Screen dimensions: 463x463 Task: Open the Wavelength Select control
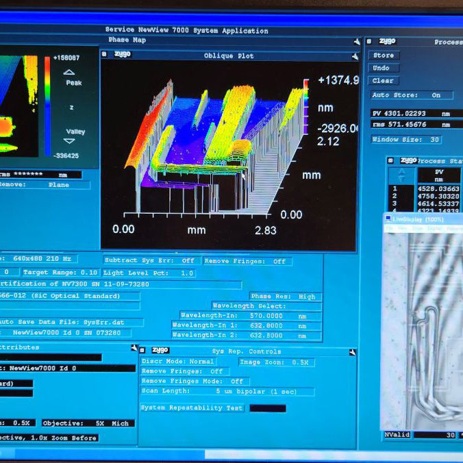click(267, 306)
